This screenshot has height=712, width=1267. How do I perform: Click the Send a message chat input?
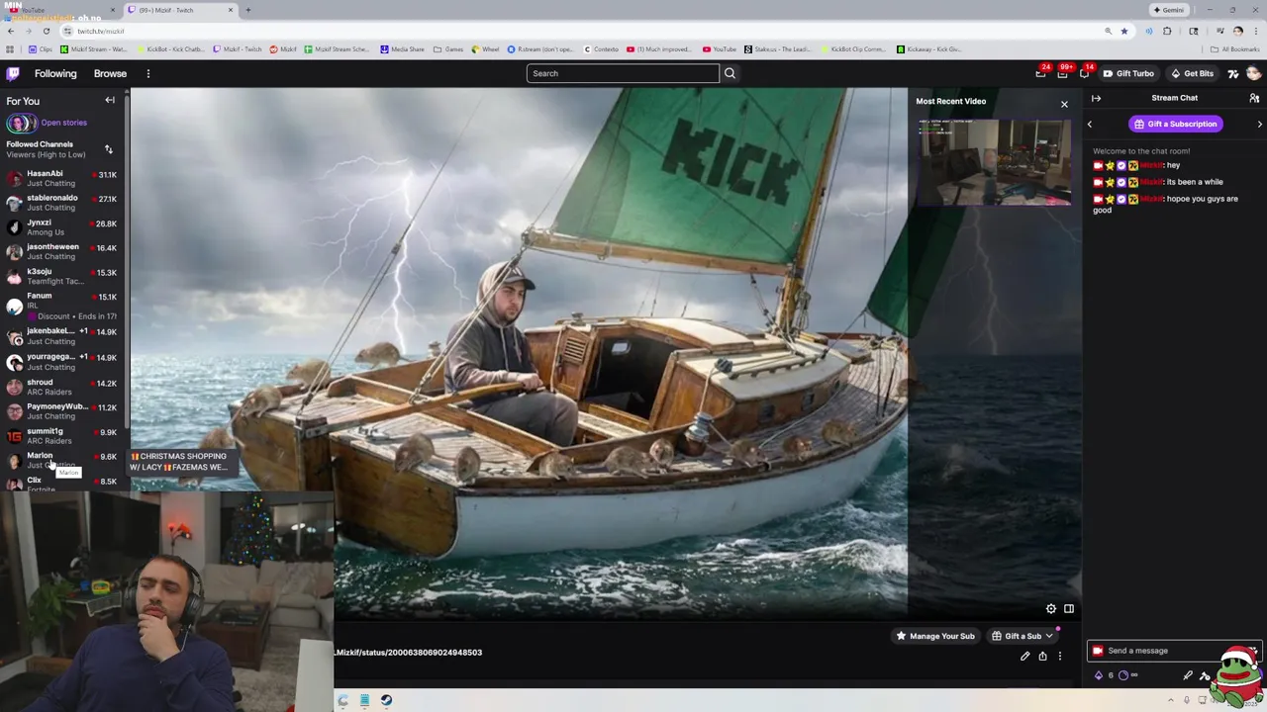click(1173, 651)
